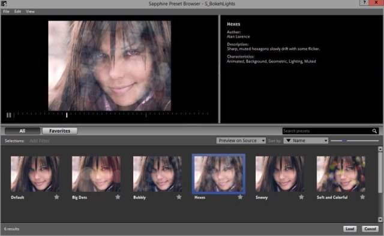The height and width of the screenshot is (236, 384).
Task: Switch to the Favorites tab
Action: 60,131
